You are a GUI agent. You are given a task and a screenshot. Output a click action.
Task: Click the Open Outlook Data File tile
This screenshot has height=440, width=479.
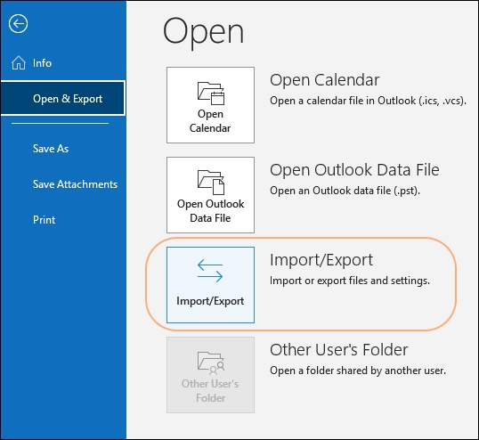pyautogui.click(x=210, y=195)
